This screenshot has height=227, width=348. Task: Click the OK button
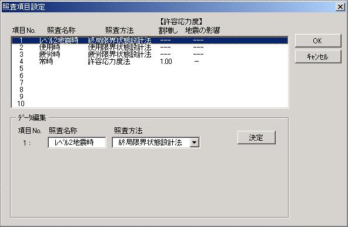pos(318,40)
